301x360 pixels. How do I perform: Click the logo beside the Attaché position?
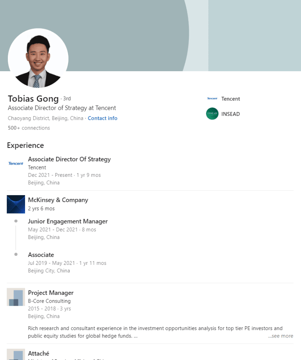coord(16,355)
